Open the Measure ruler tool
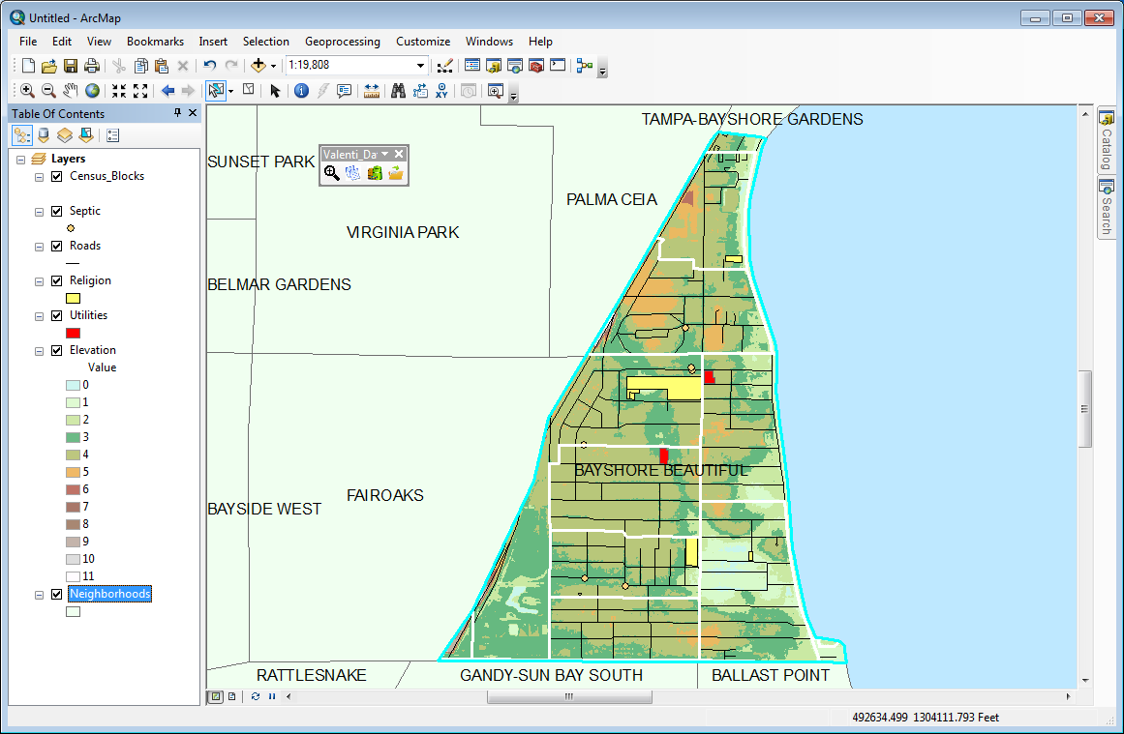Screen dimensions: 1124x734 point(372,91)
